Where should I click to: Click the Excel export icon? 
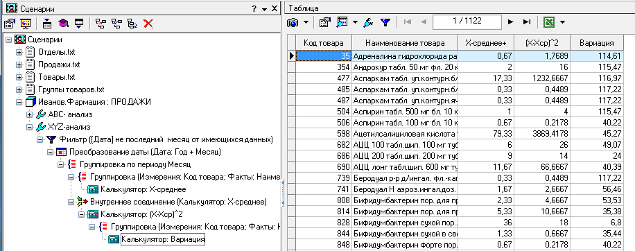point(549,22)
